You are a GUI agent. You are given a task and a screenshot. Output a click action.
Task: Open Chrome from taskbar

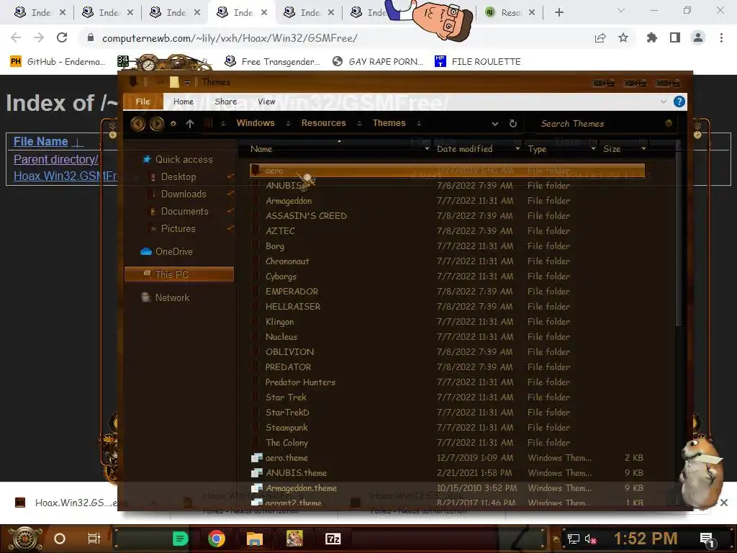tap(217, 539)
